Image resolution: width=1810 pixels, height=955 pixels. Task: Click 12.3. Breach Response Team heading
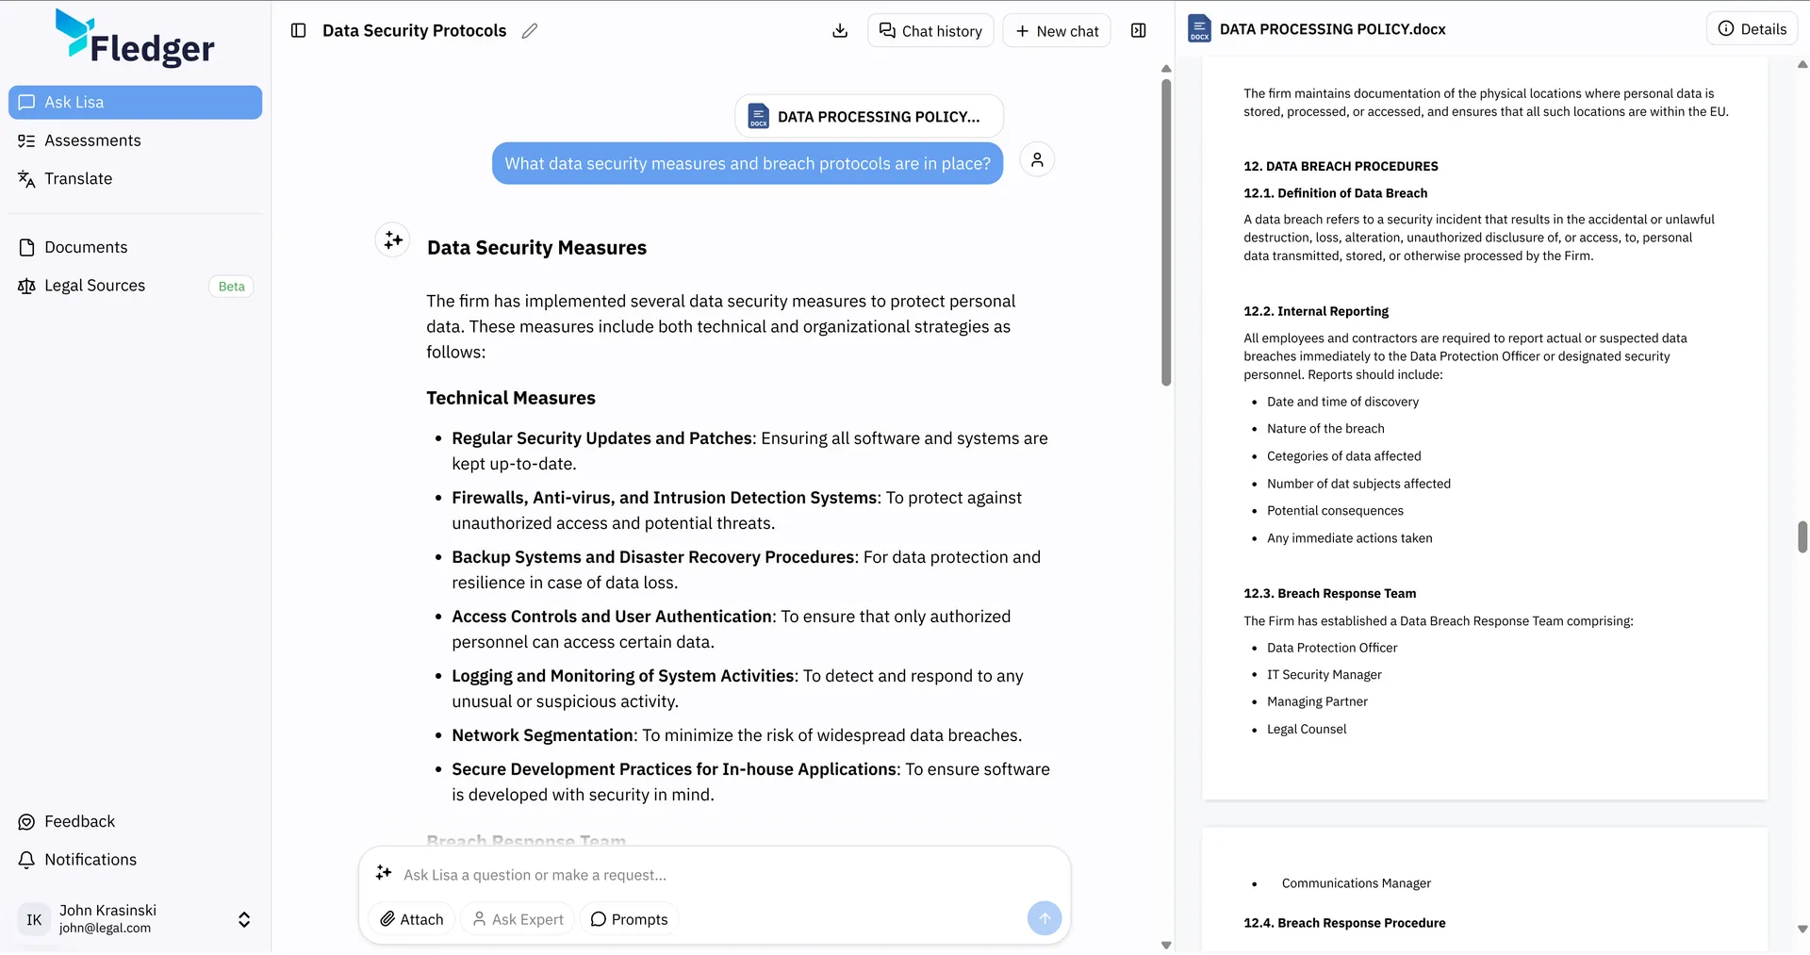1329,593
